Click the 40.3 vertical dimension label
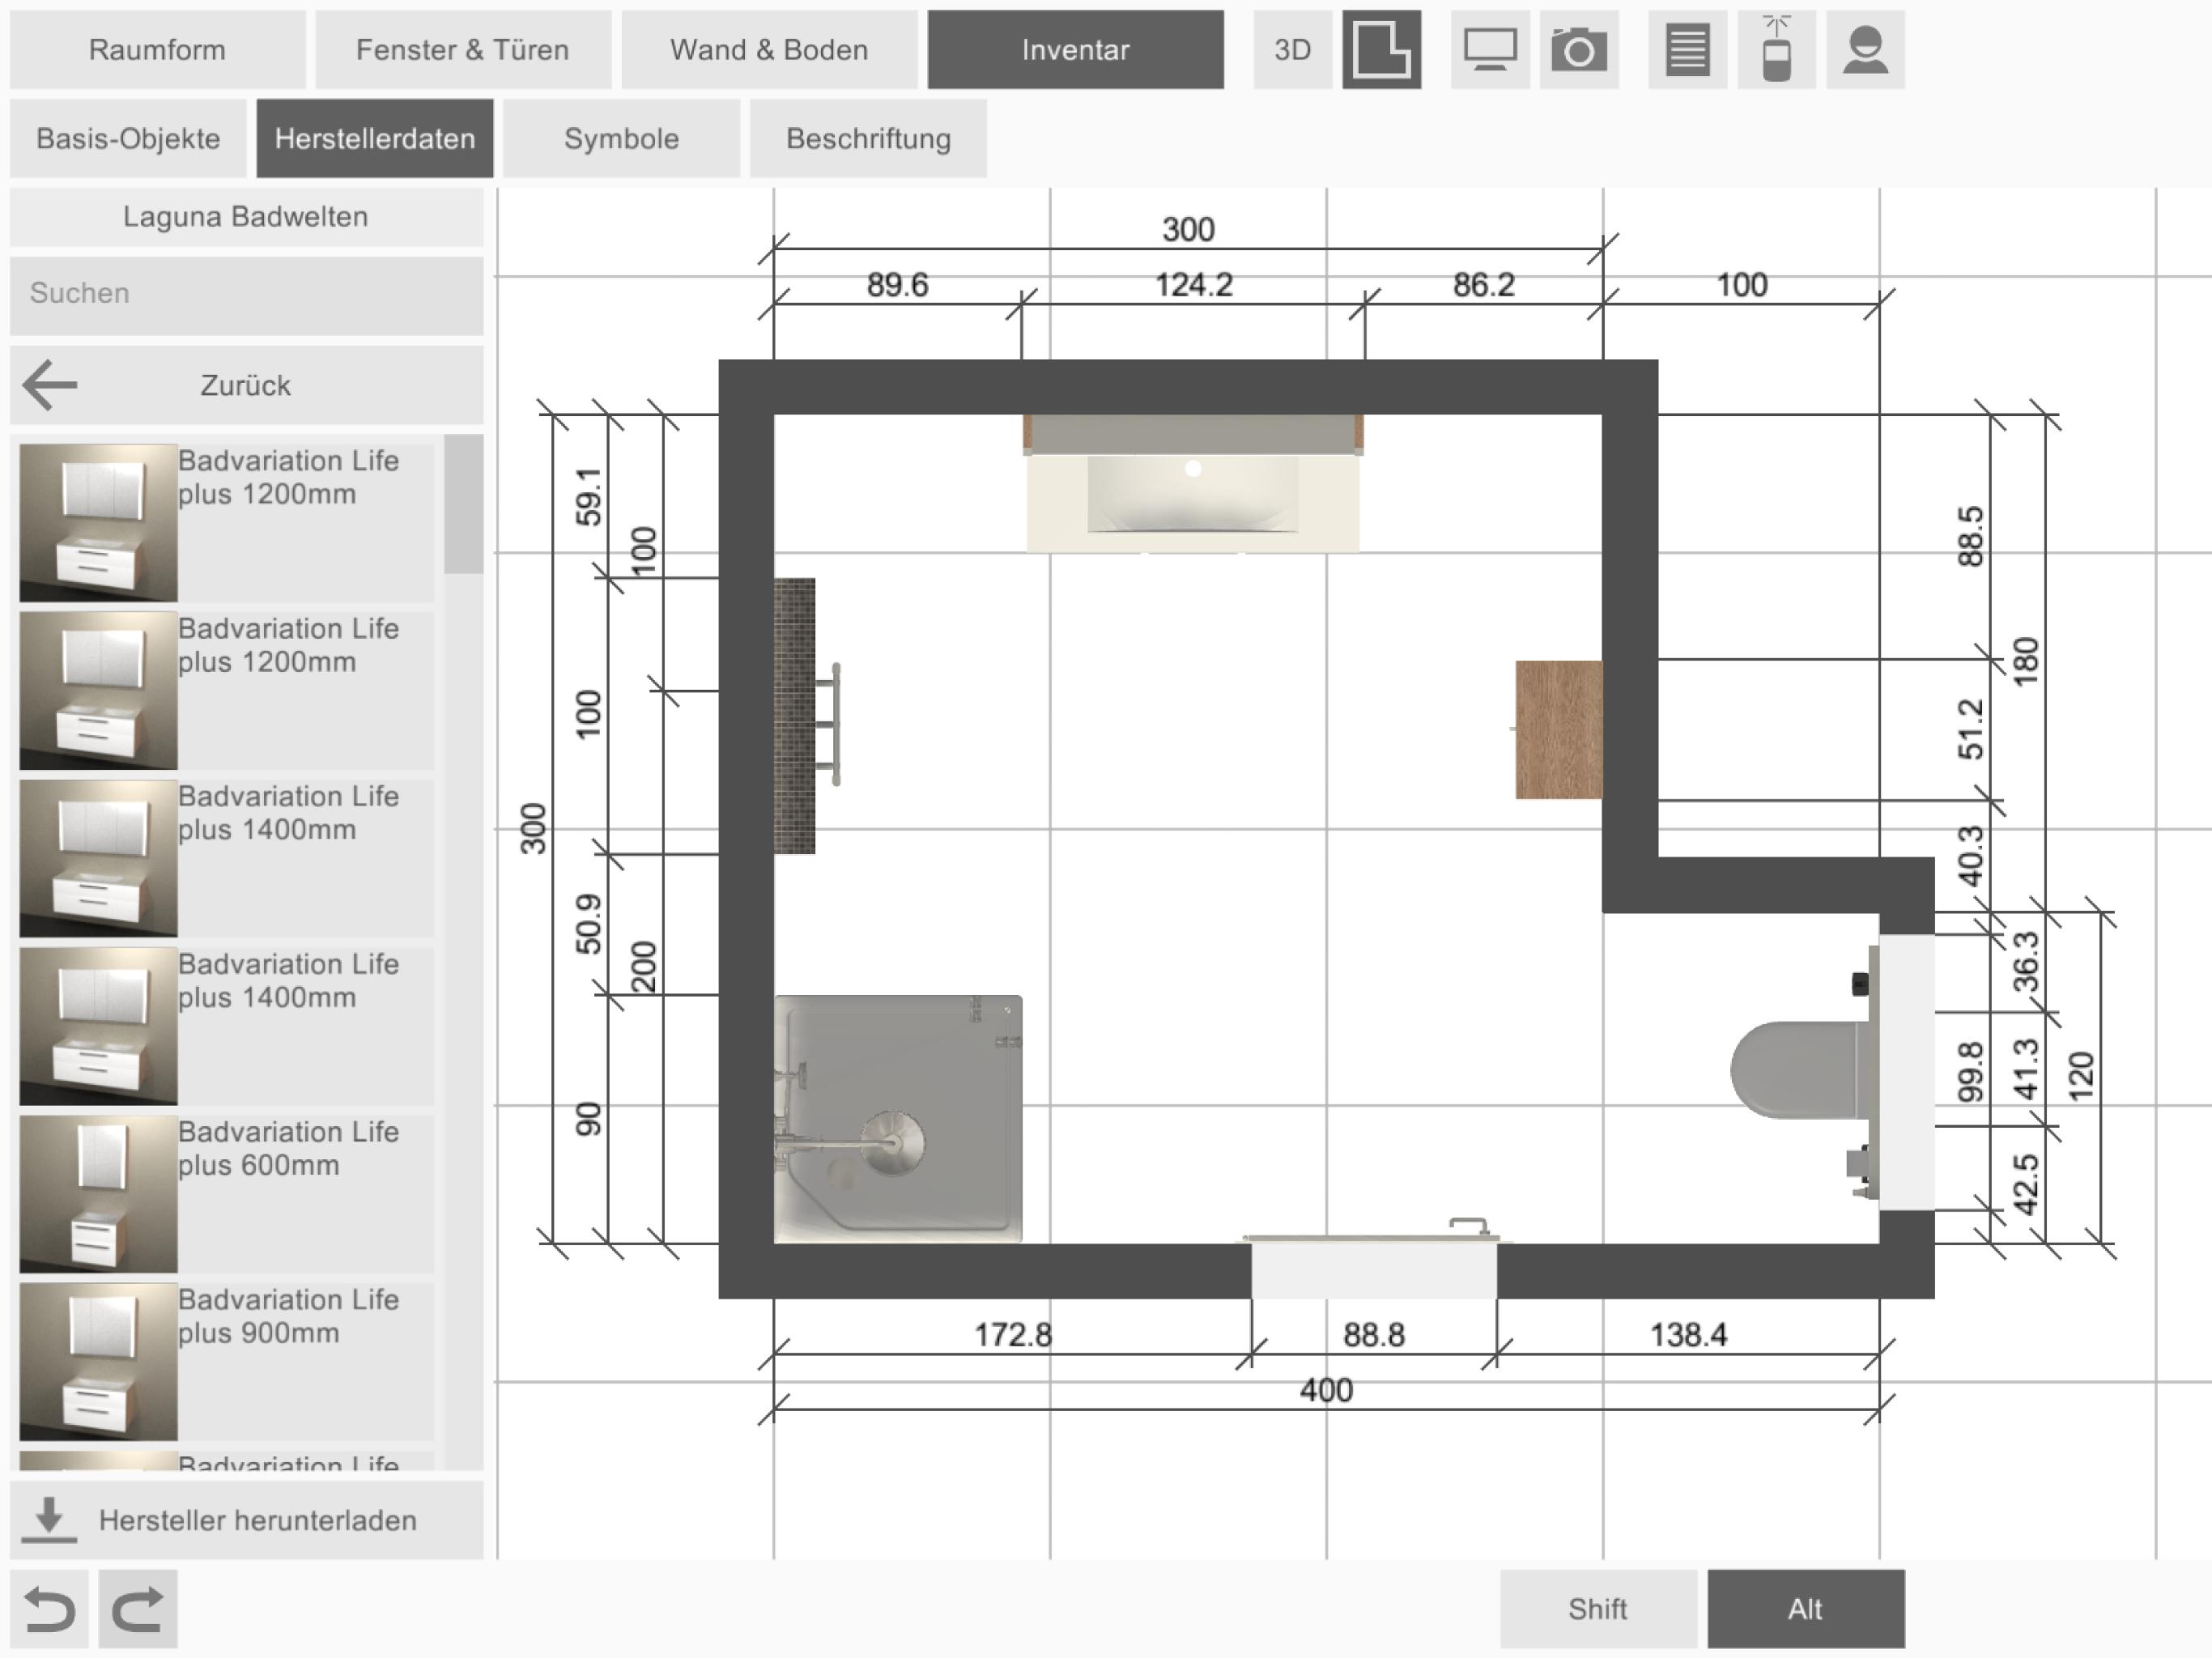Screen dimensions: 2212x1658 [x=1970, y=856]
